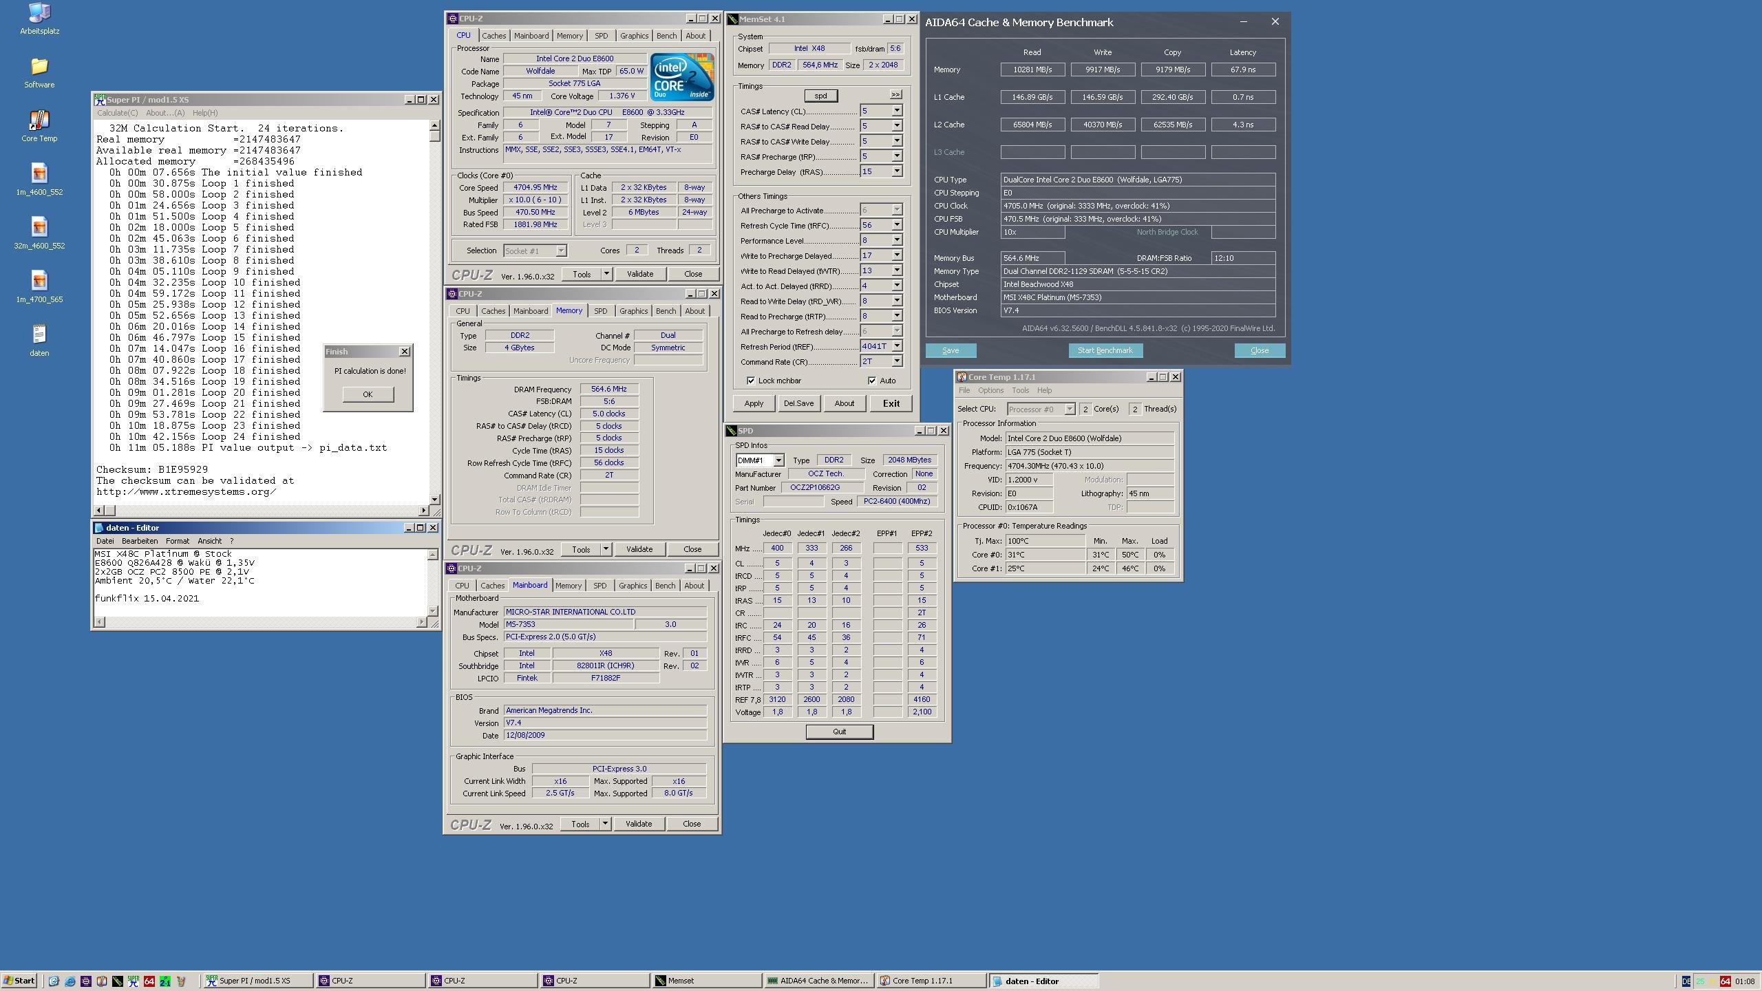Open the Options menu in Core Temp
The height and width of the screenshot is (991, 1762).
[x=990, y=390]
